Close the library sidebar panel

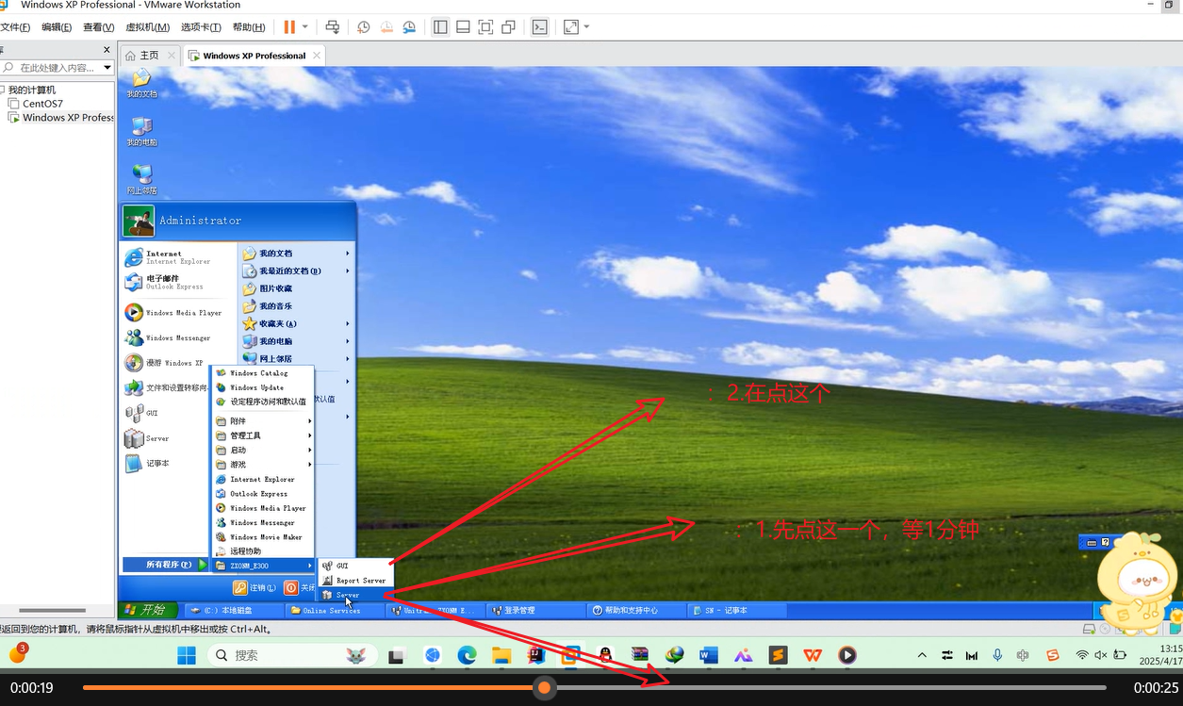tap(107, 50)
